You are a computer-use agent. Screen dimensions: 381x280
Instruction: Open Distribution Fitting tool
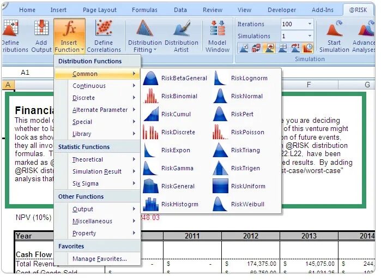(x=145, y=36)
